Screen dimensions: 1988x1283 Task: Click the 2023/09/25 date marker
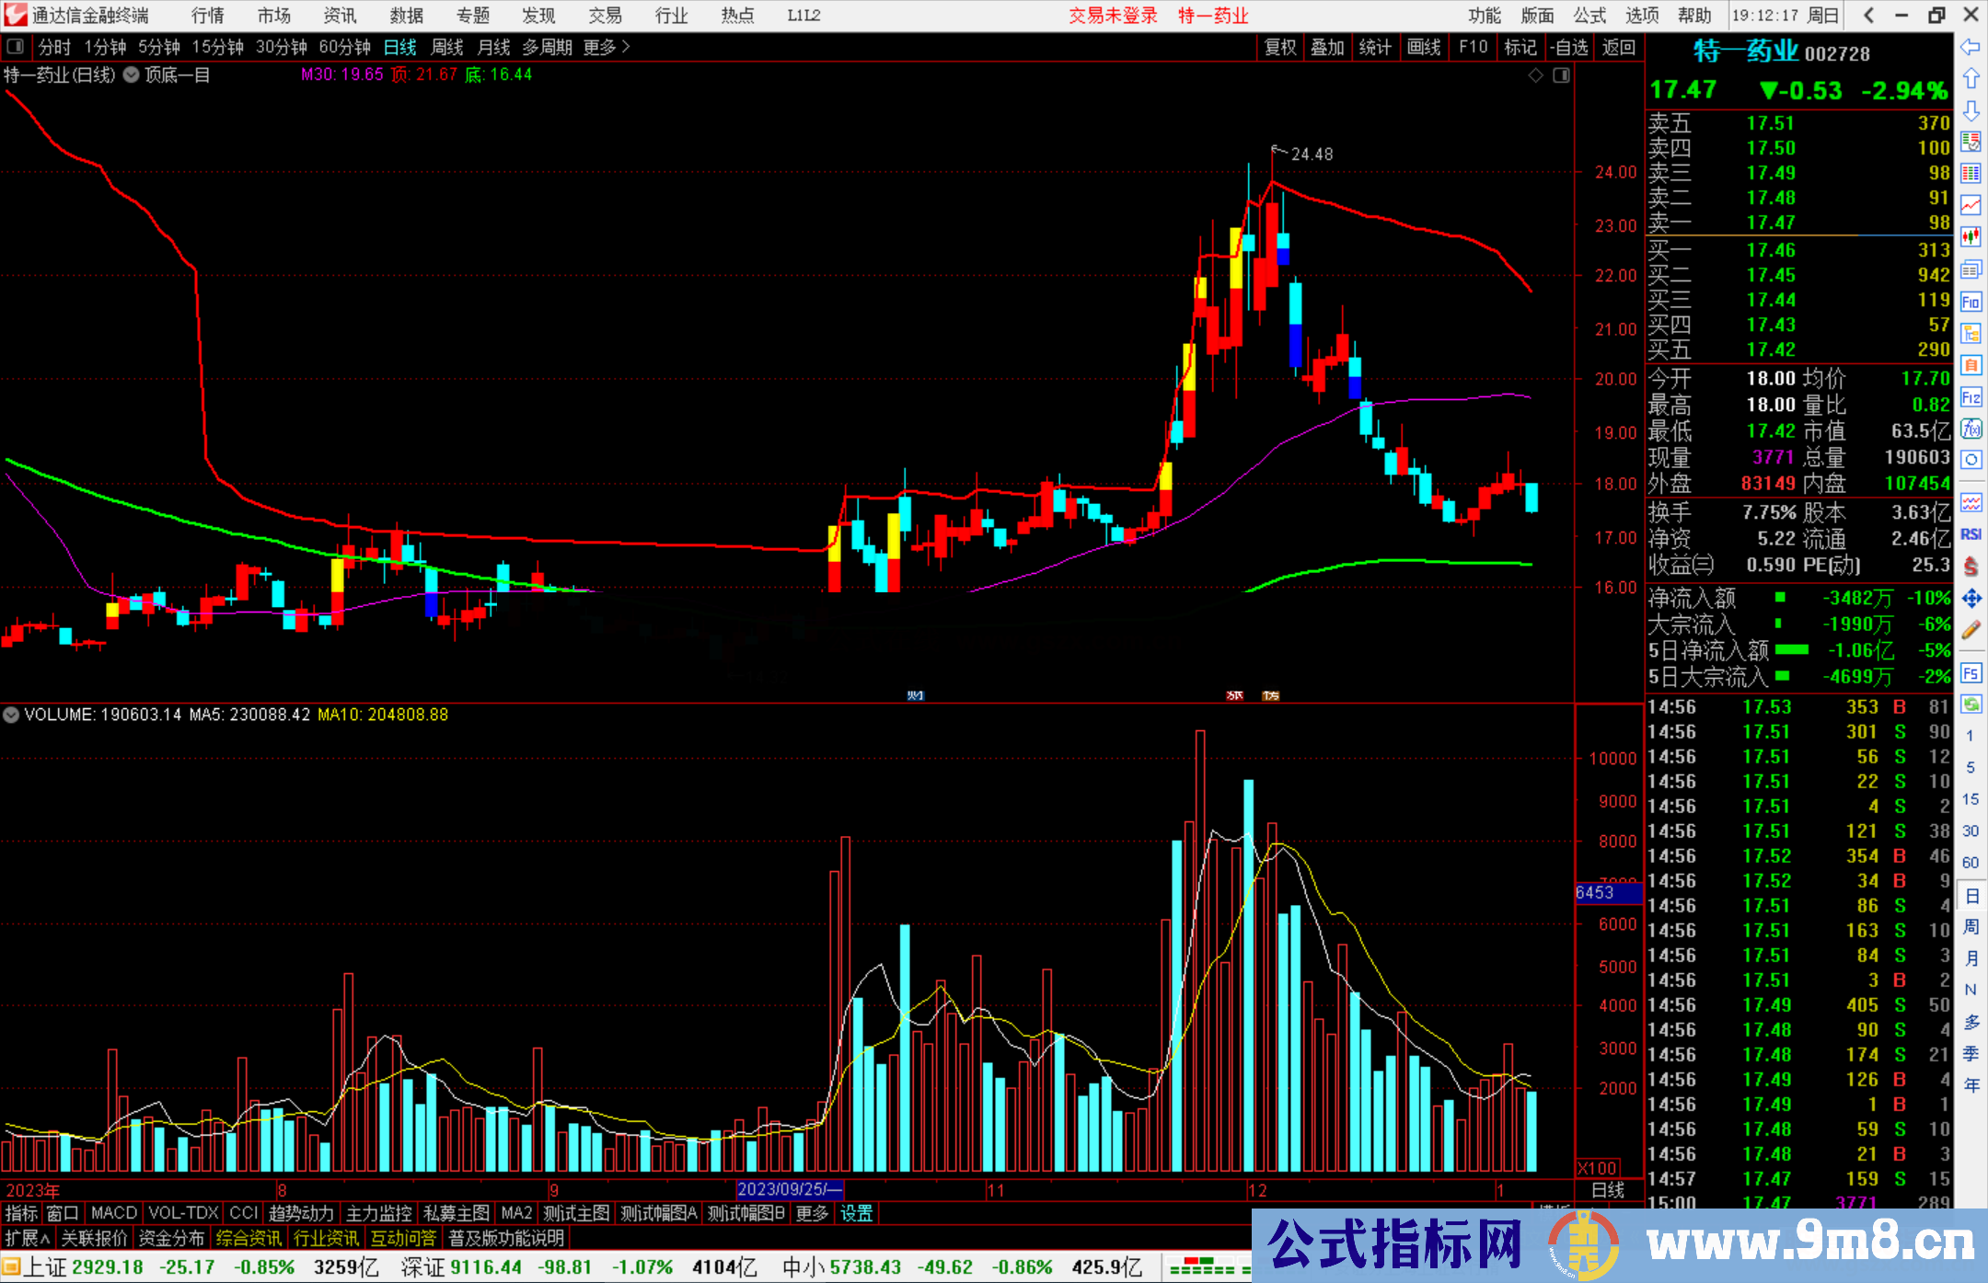pos(790,1189)
